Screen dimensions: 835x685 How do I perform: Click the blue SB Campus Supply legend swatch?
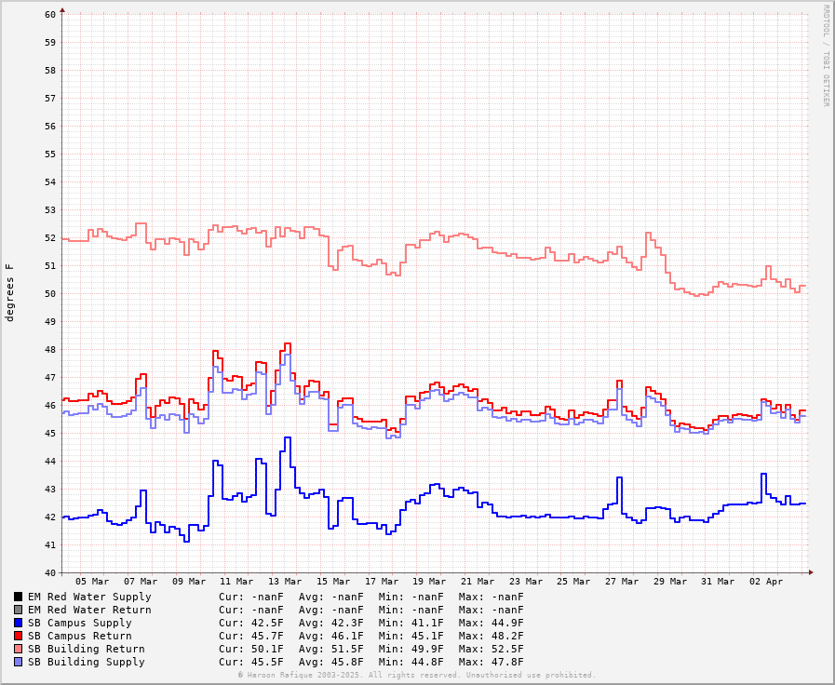click(18, 623)
